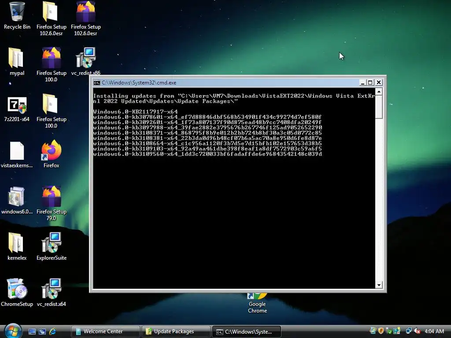The height and width of the screenshot is (338, 451).
Task: Click Show Desktop in Quick Launch
Action: point(32,331)
